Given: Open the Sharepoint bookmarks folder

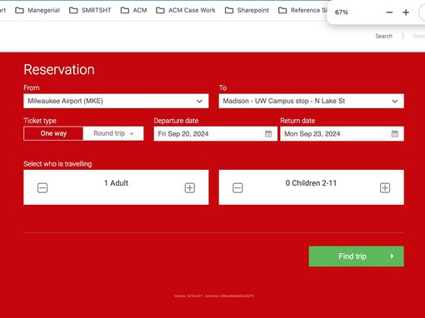Looking at the screenshot, I should (x=247, y=10).
